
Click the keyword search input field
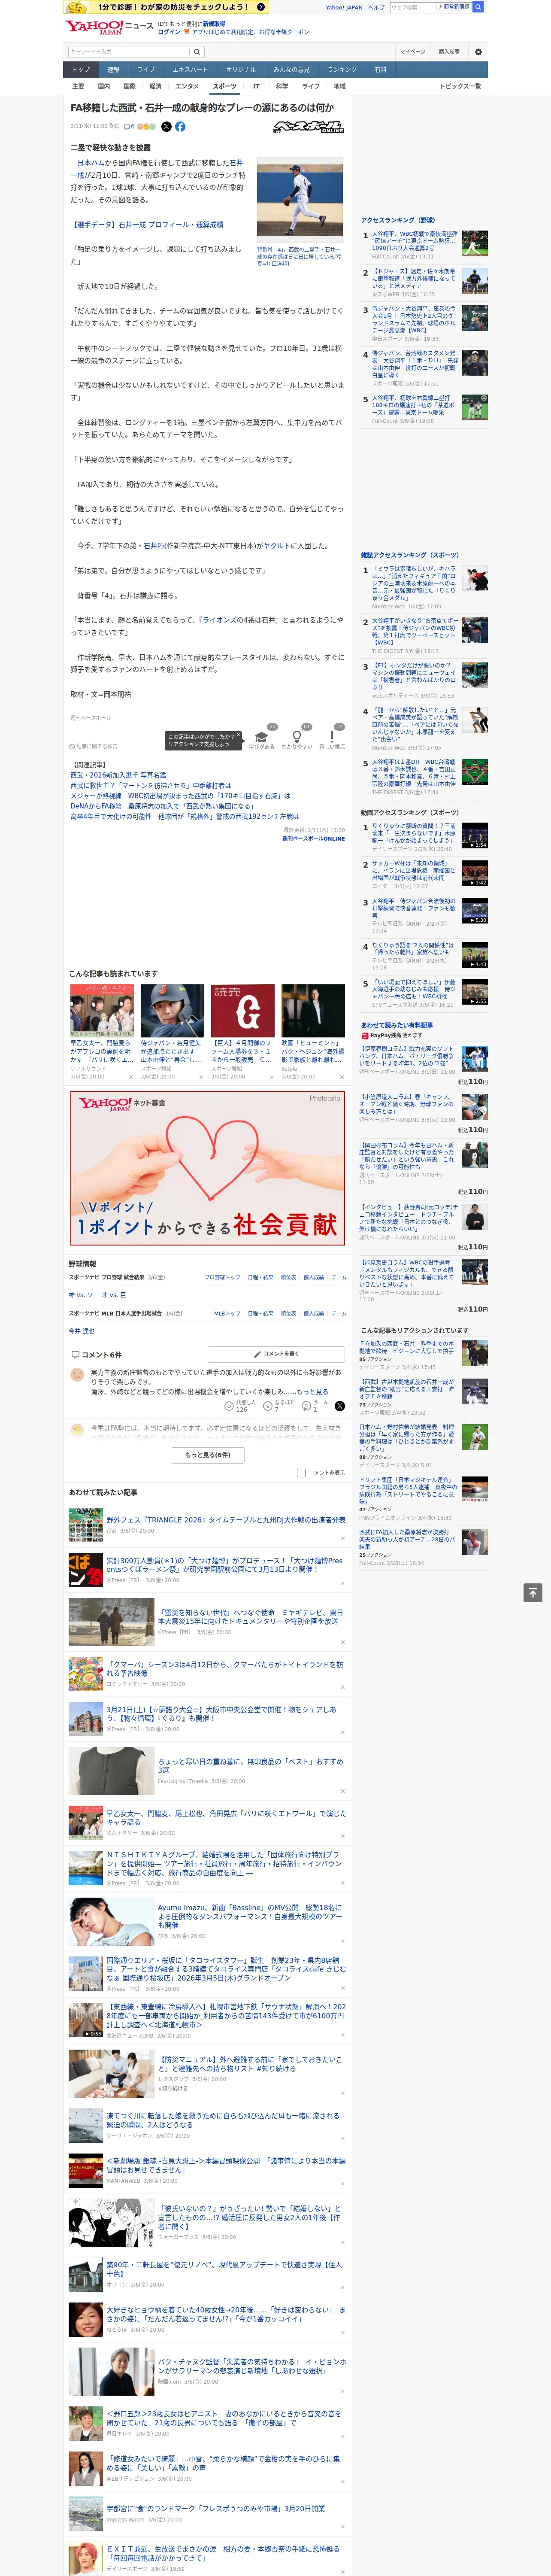click(129, 51)
